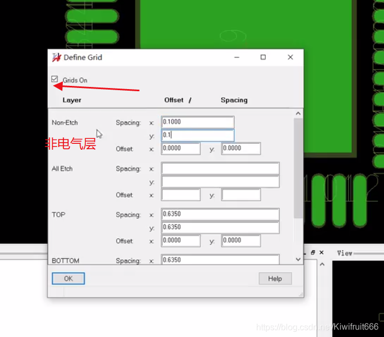Click OK to confirm grid settings
The height and width of the screenshot is (337, 384).
pos(68,279)
